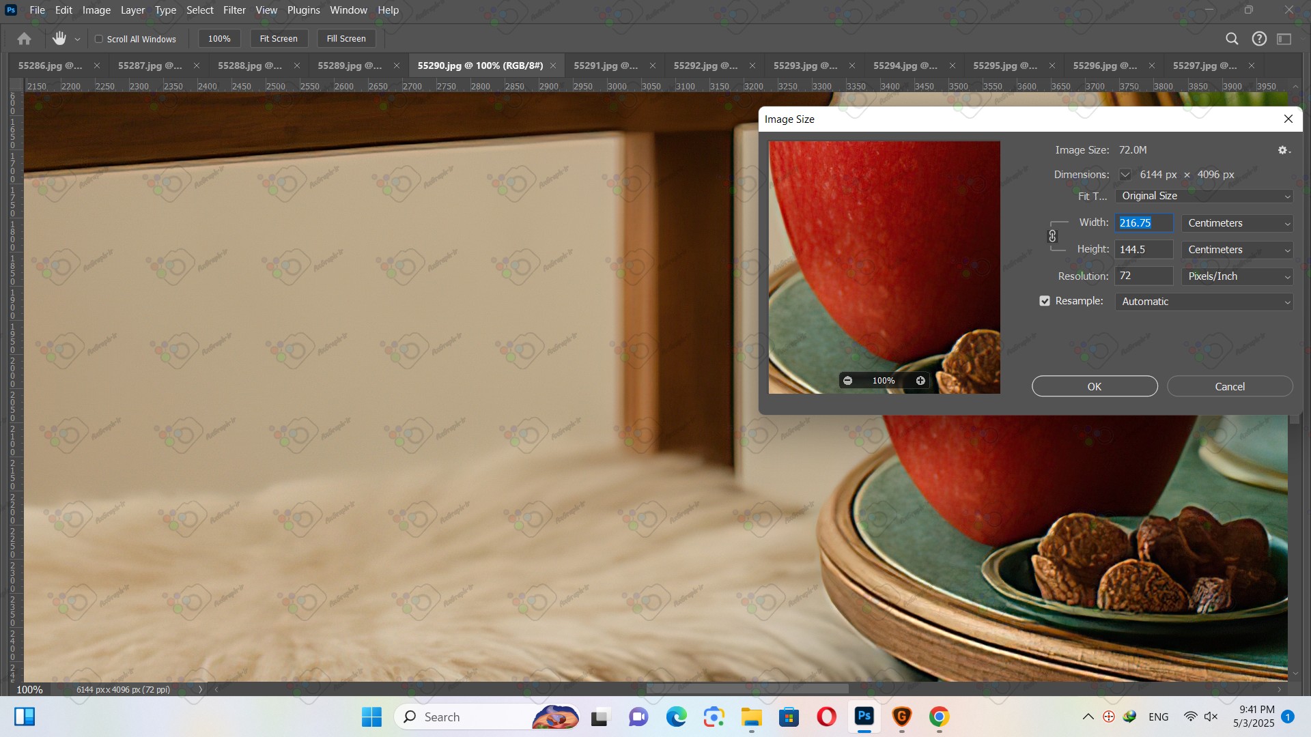The image size is (1311, 737).
Task: Click the Image Size preview thumbnail
Action: tap(884, 267)
